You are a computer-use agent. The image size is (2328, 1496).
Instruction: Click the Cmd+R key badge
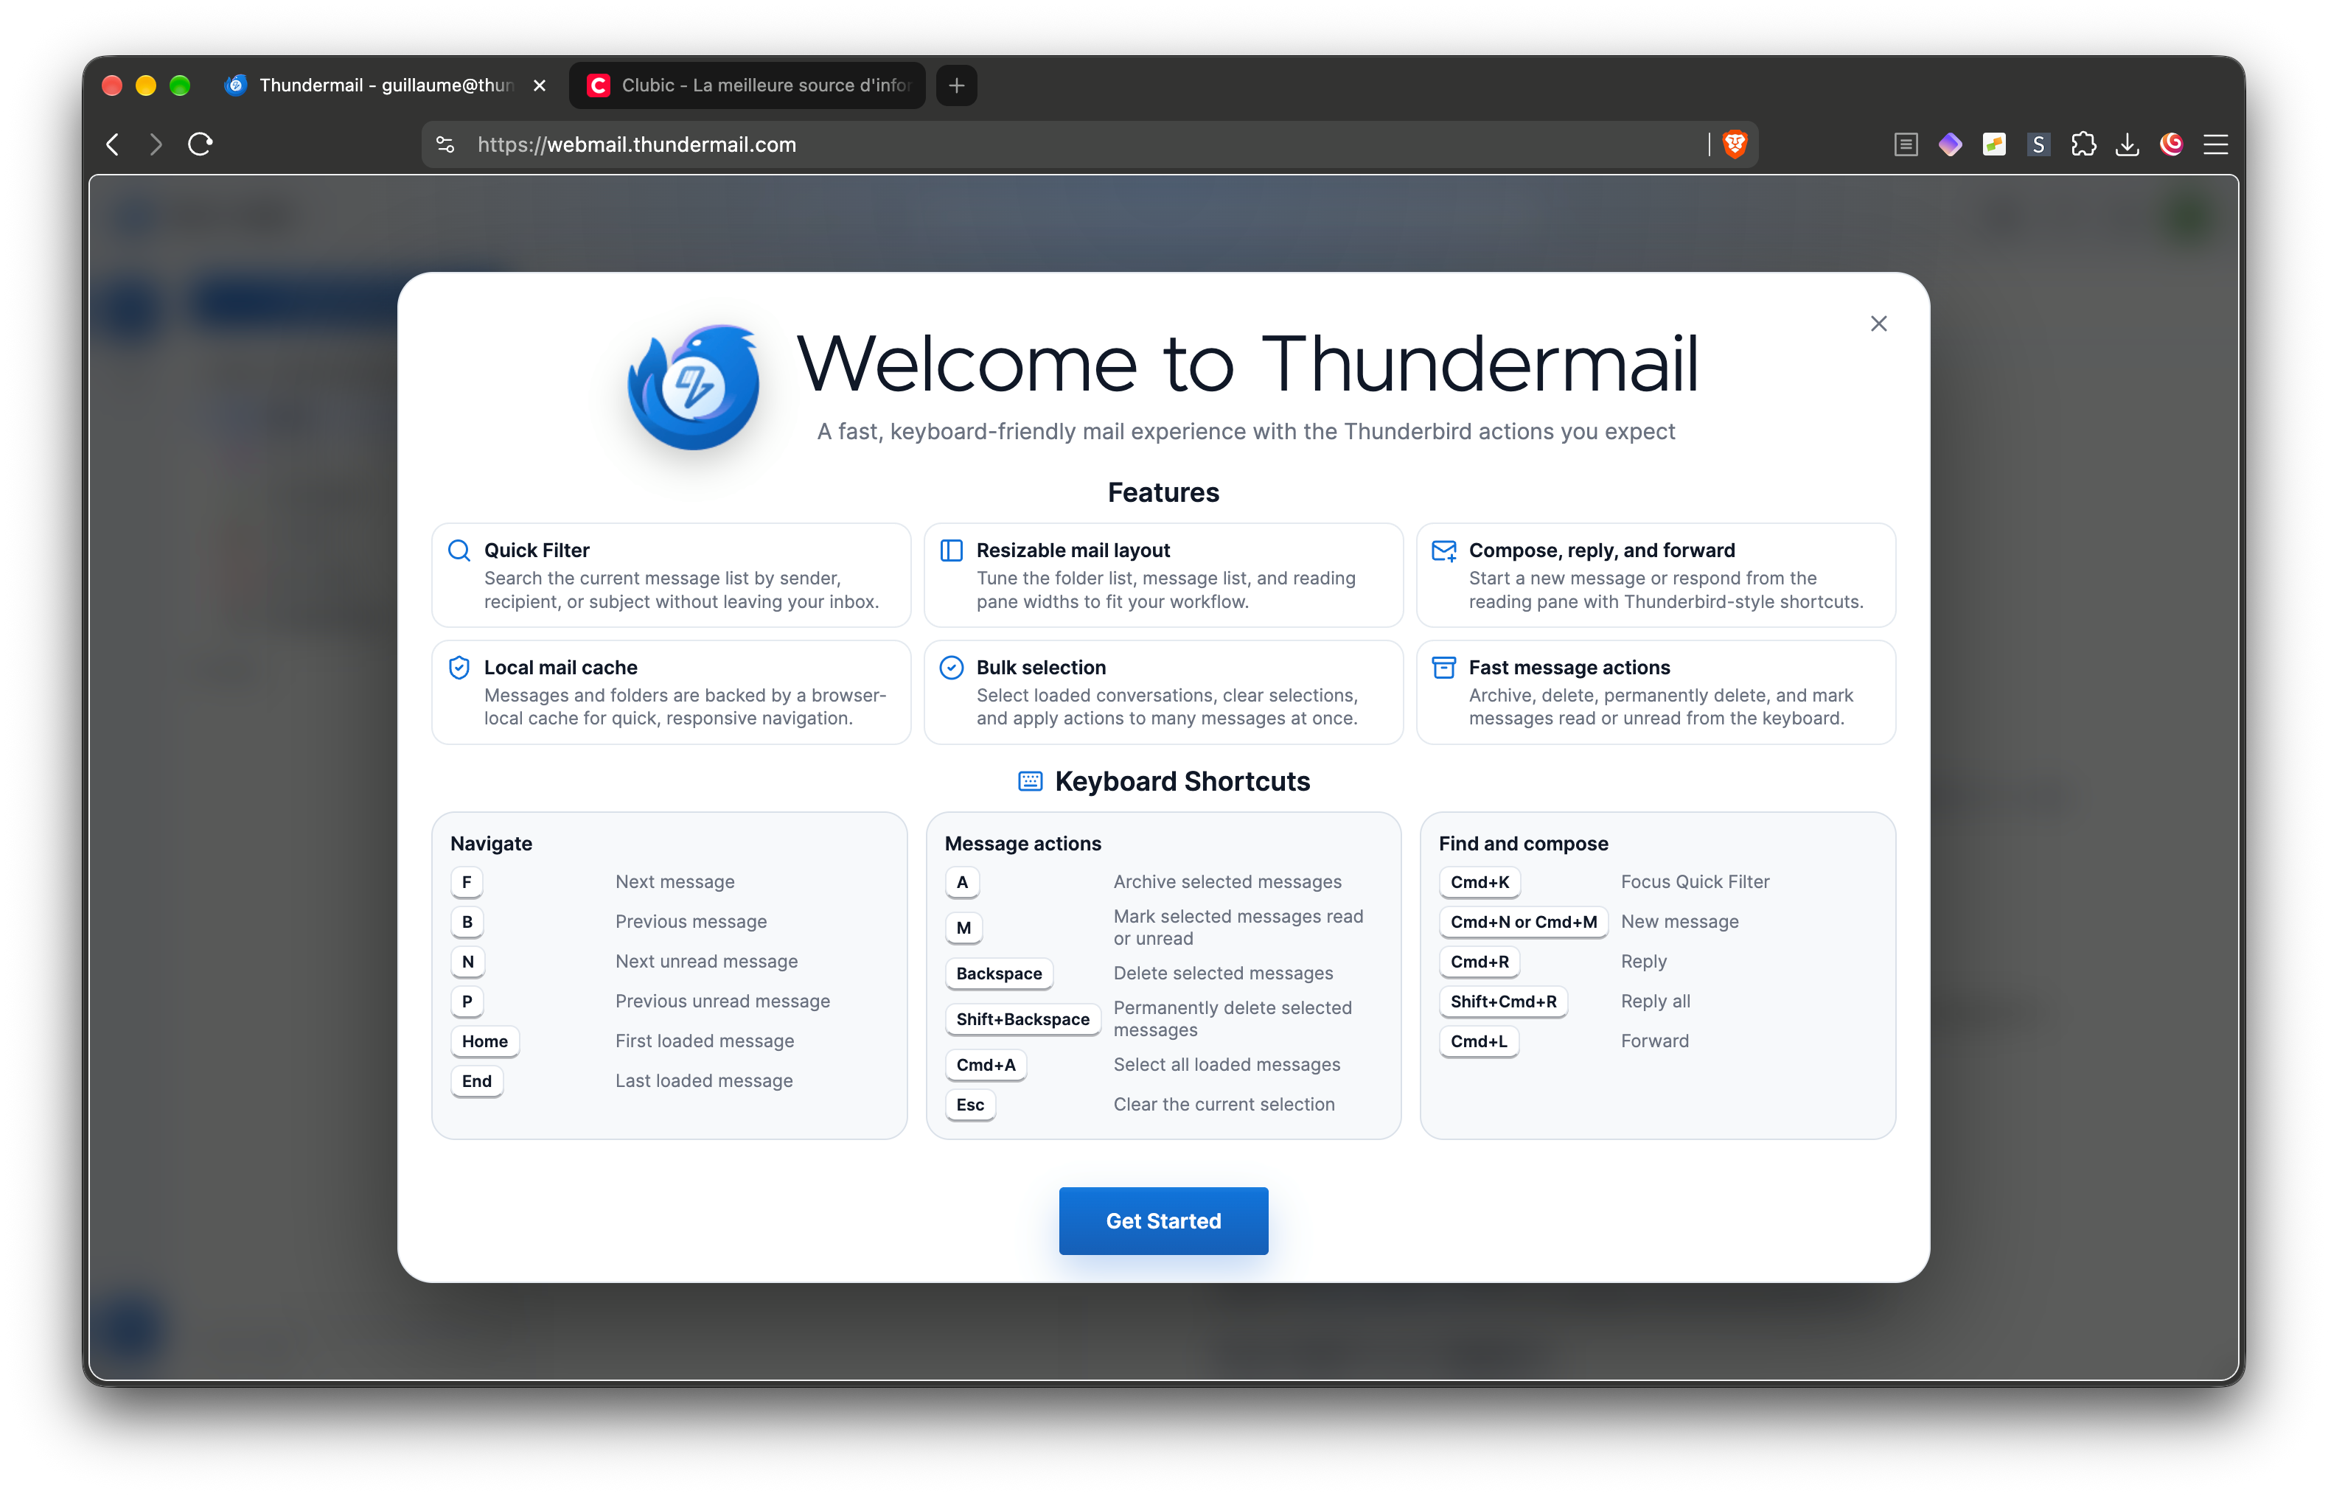tap(1480, 962)
